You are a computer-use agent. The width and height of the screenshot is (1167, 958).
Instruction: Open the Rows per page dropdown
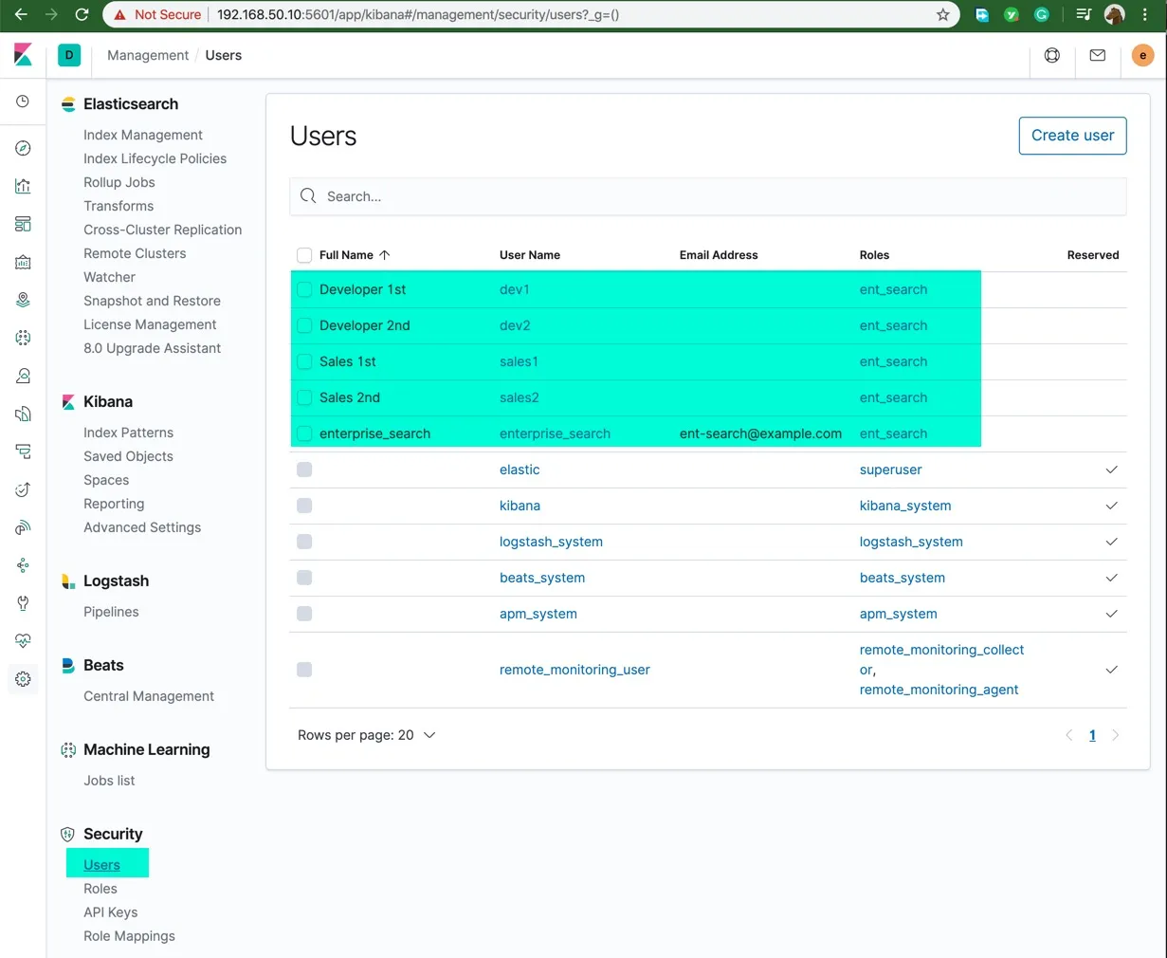[366, 735]
